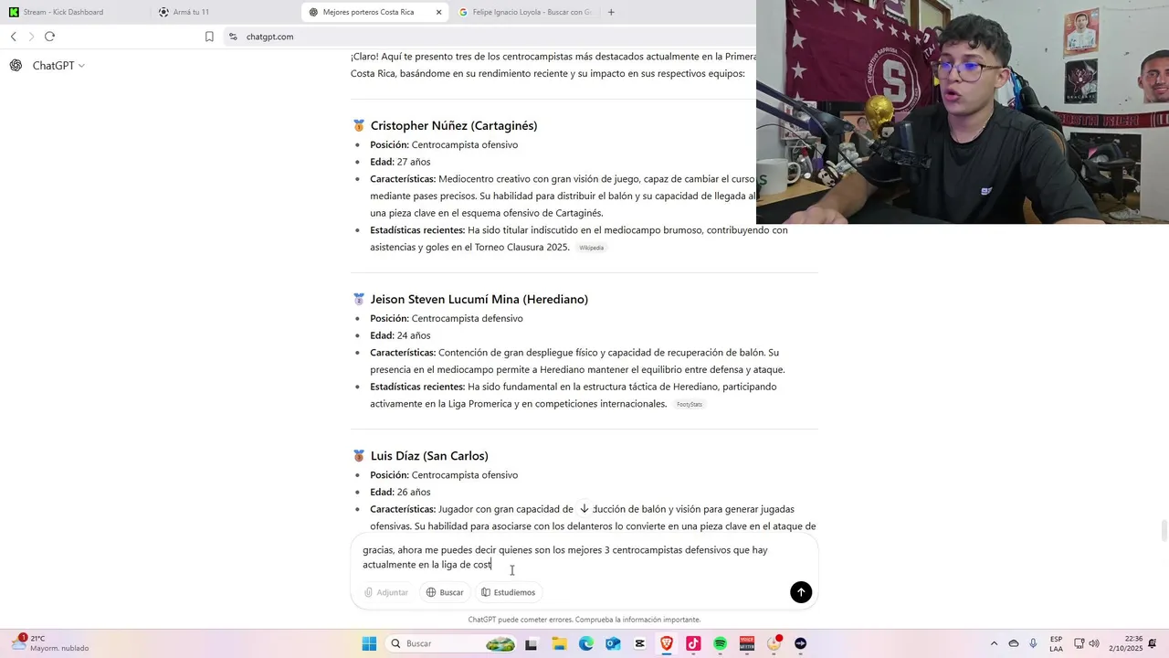Click the scroll-to-bottom arrow button
Screen dimensions: 1169x658
pos(584,508)
